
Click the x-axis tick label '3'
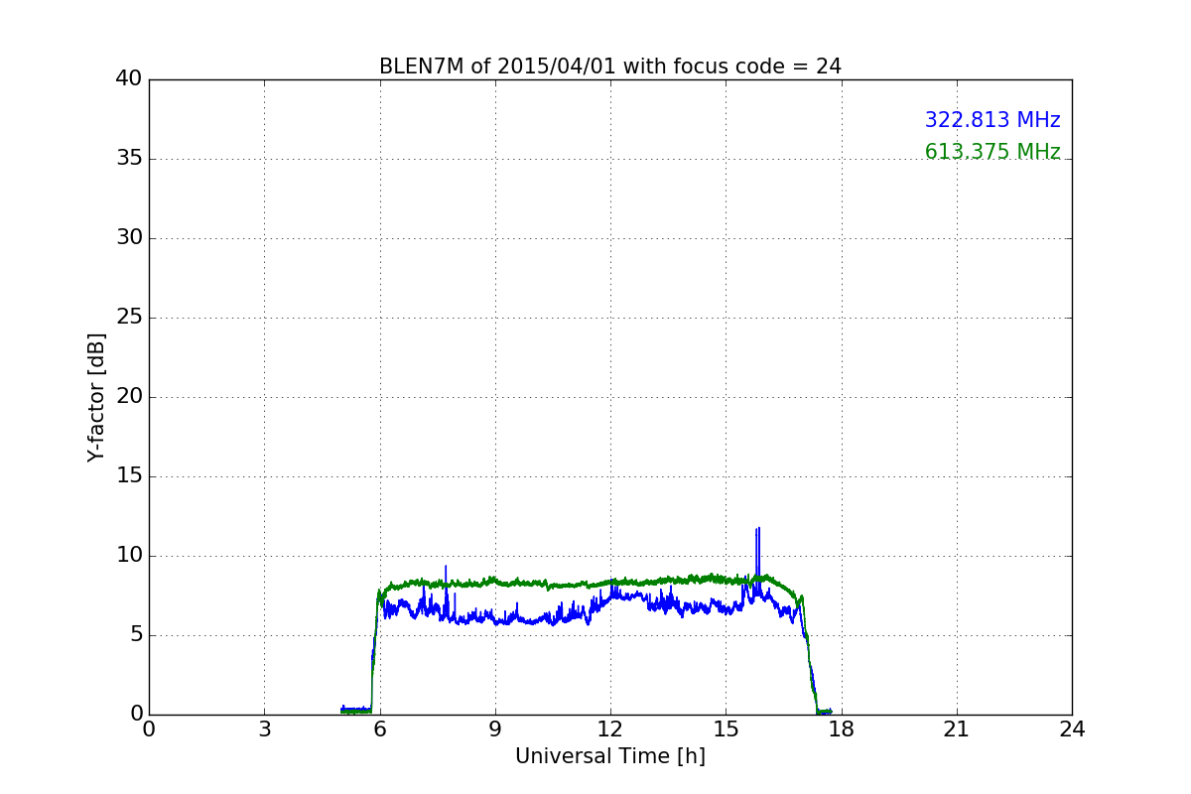point(264,729)
